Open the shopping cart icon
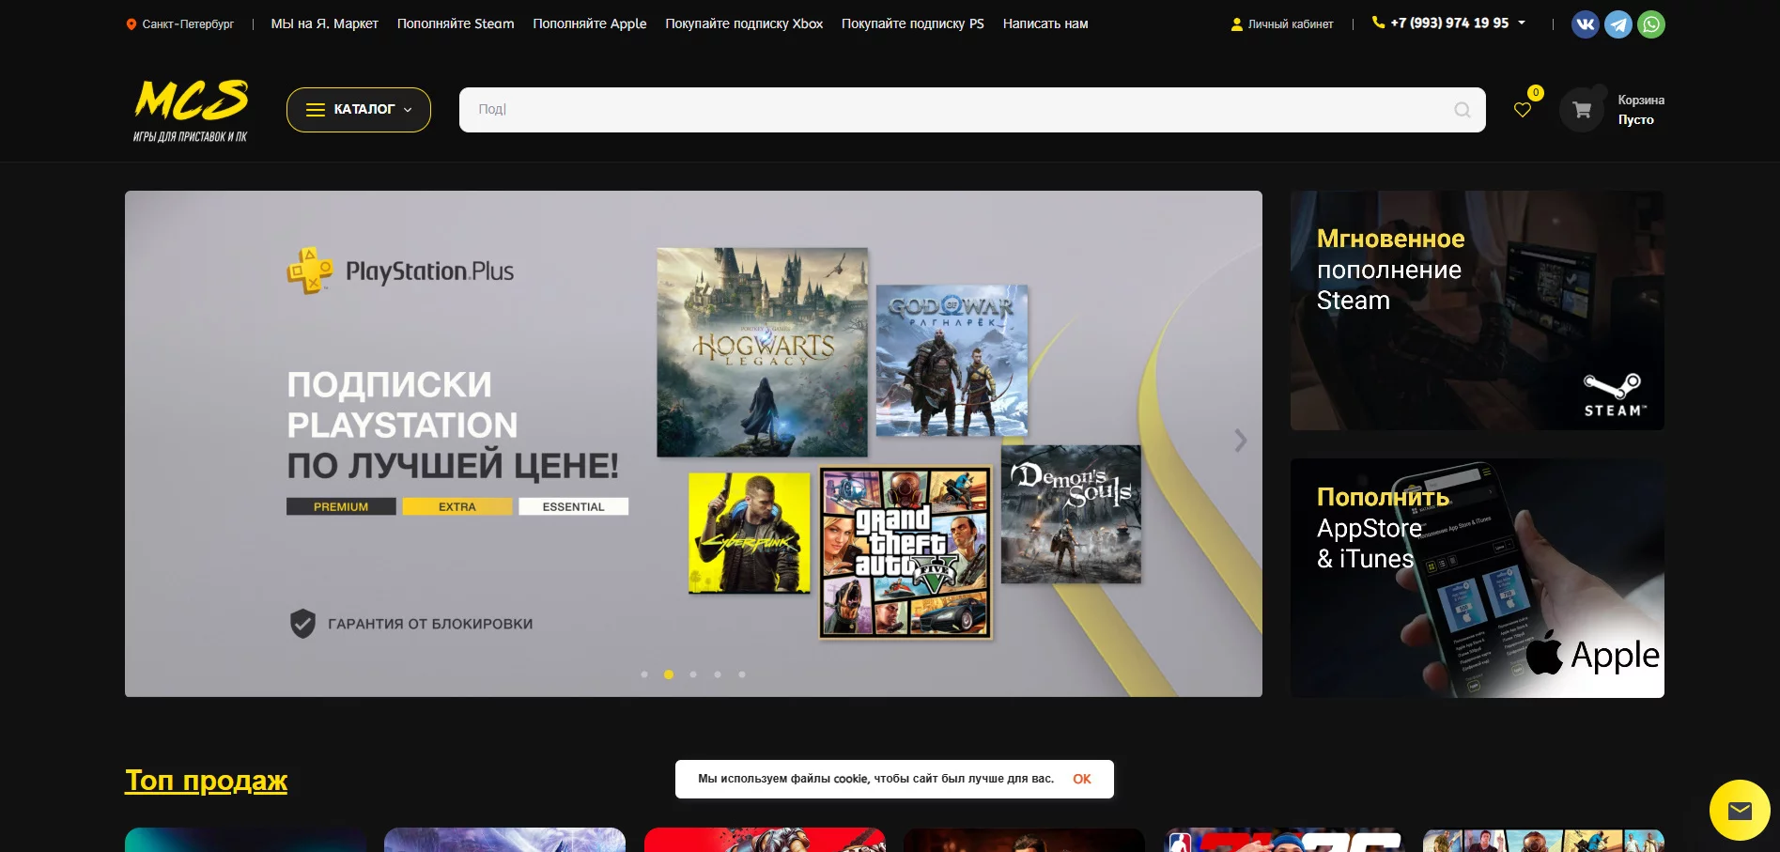 pyautogui.click(x=1582, y=110)
